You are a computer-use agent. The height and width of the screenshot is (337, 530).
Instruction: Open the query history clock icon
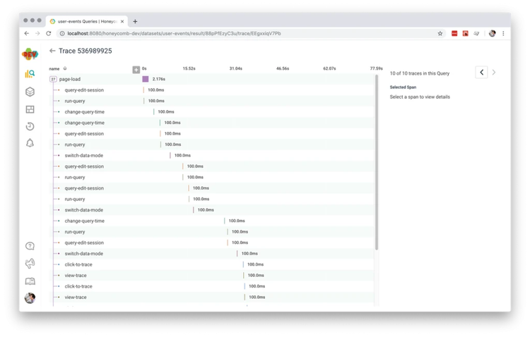coord(30,126)
